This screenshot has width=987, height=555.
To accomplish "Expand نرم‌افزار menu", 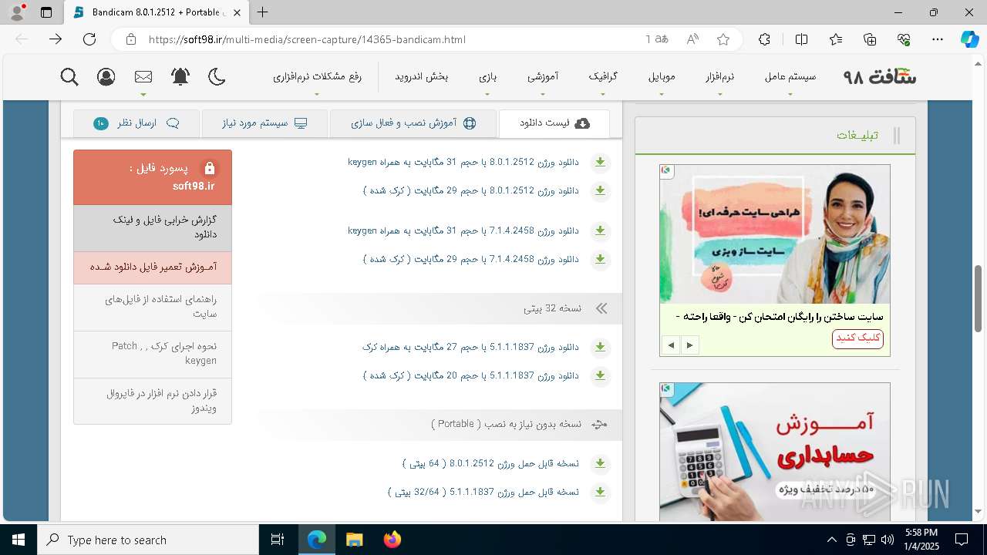I will click(x=720, y=76).
